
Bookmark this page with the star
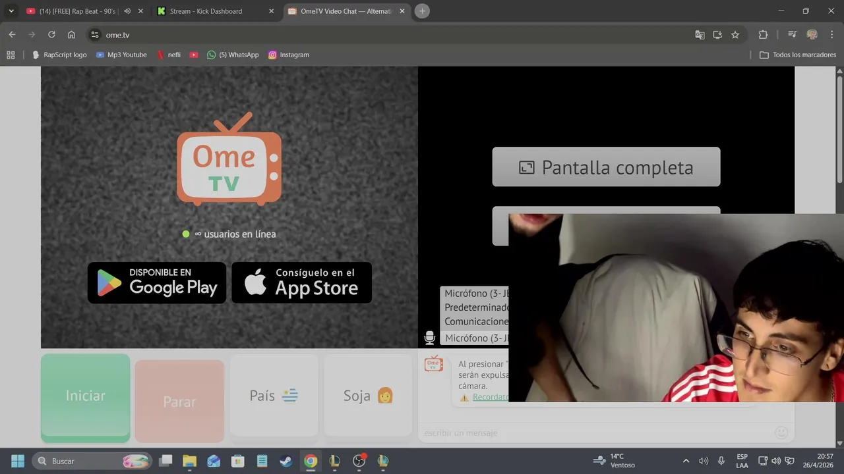pyautogui.click(x=735, y=35)
